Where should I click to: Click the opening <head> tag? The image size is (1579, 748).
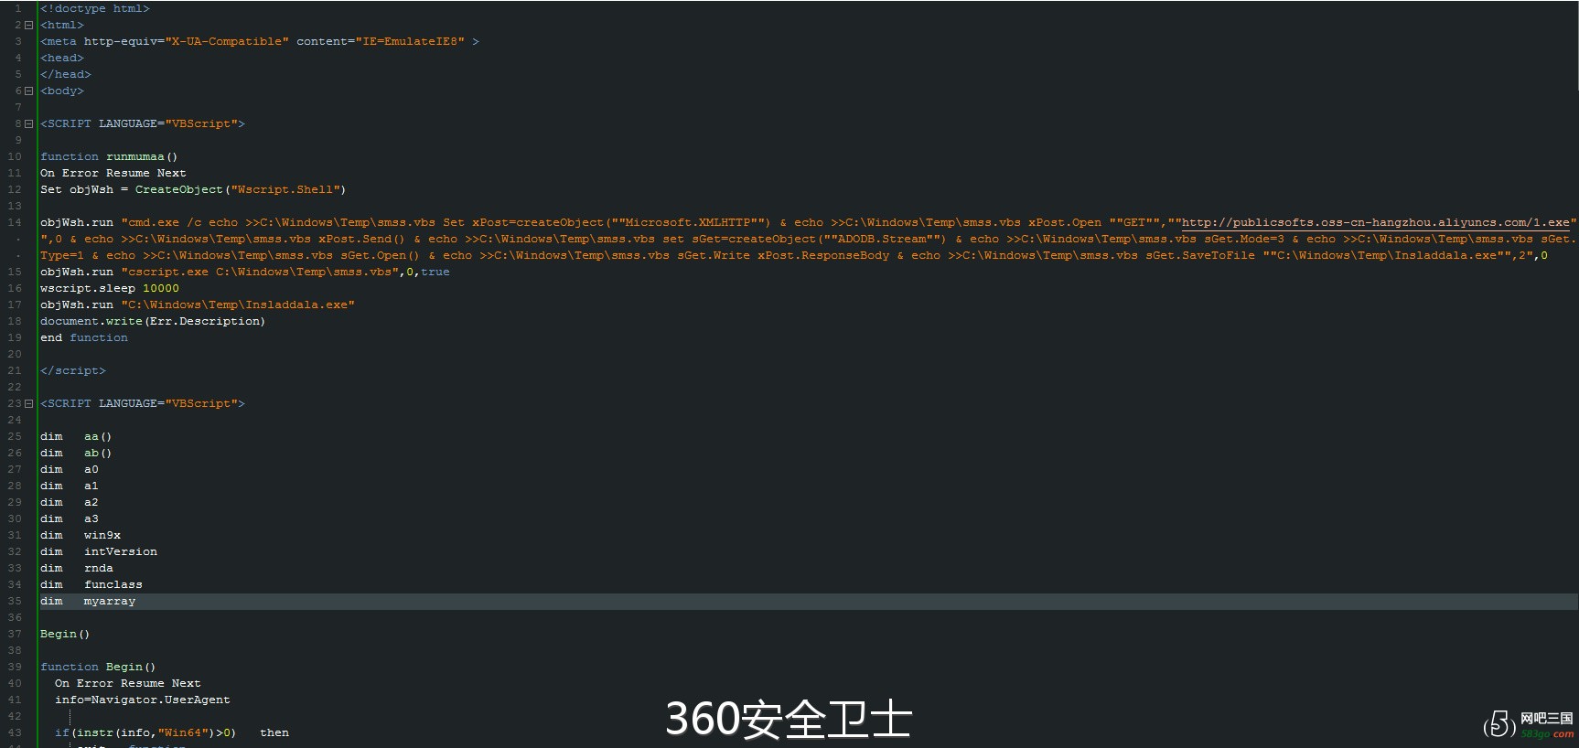point(62,58)
